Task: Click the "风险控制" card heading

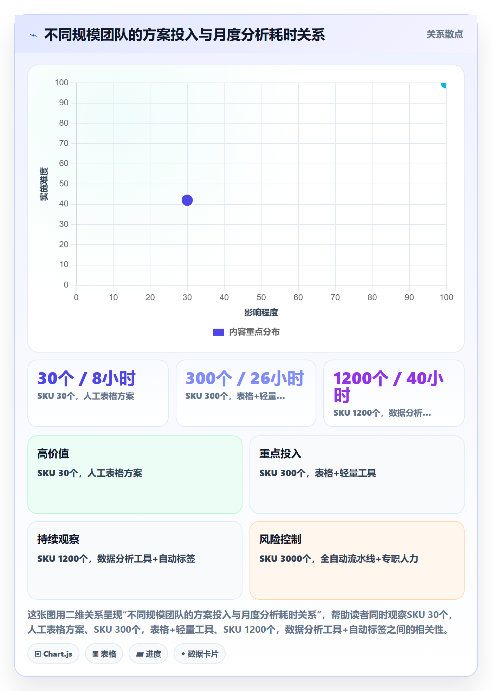Action: [280, 539]
